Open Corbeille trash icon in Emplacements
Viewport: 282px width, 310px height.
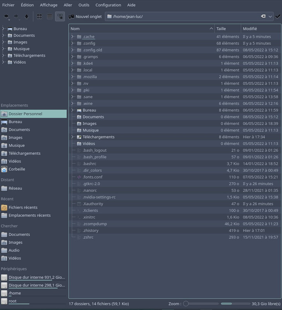(4, 169)
